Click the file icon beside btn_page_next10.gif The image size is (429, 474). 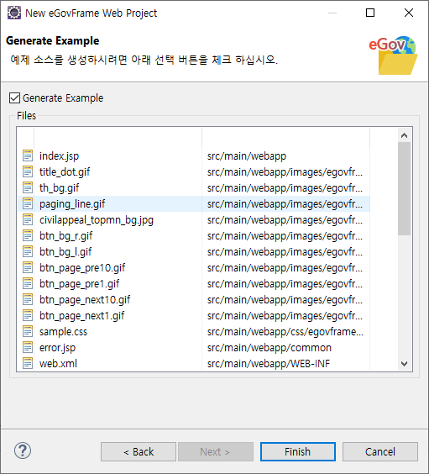tap(28, 300)
